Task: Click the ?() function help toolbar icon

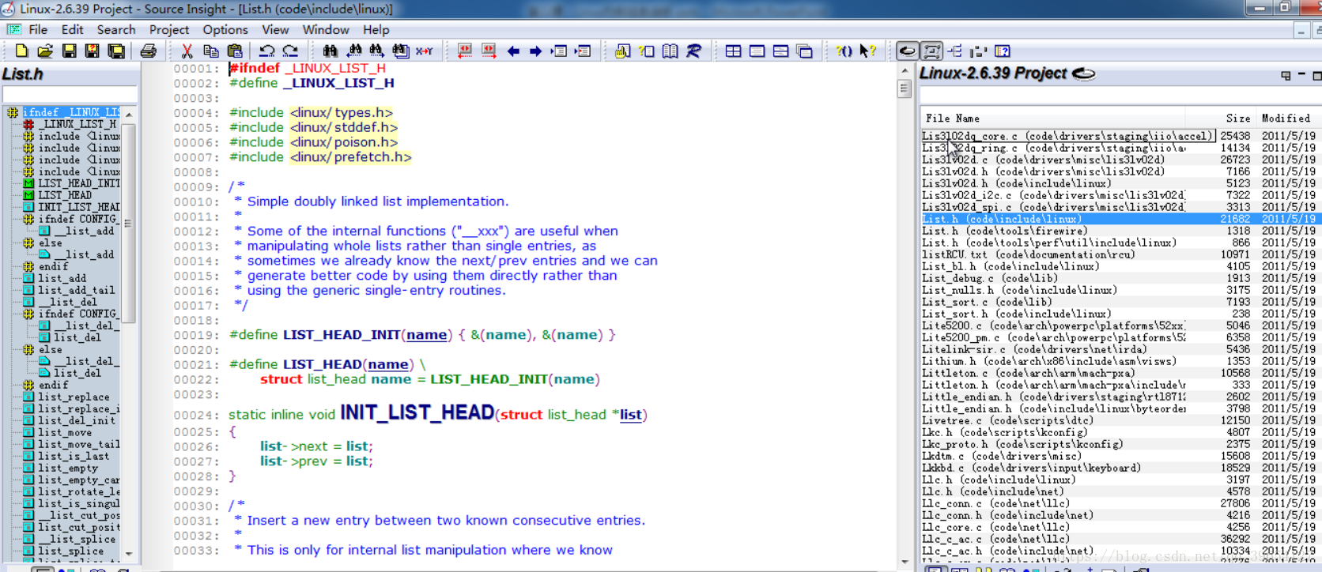Action: tap(844, 51)
